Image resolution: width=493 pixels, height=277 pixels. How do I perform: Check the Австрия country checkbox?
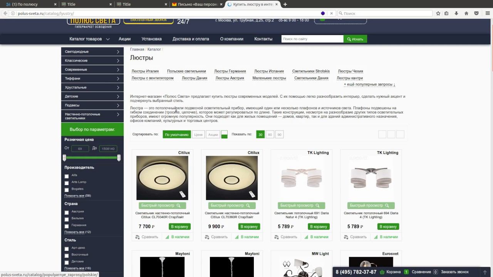coord(67,212)
